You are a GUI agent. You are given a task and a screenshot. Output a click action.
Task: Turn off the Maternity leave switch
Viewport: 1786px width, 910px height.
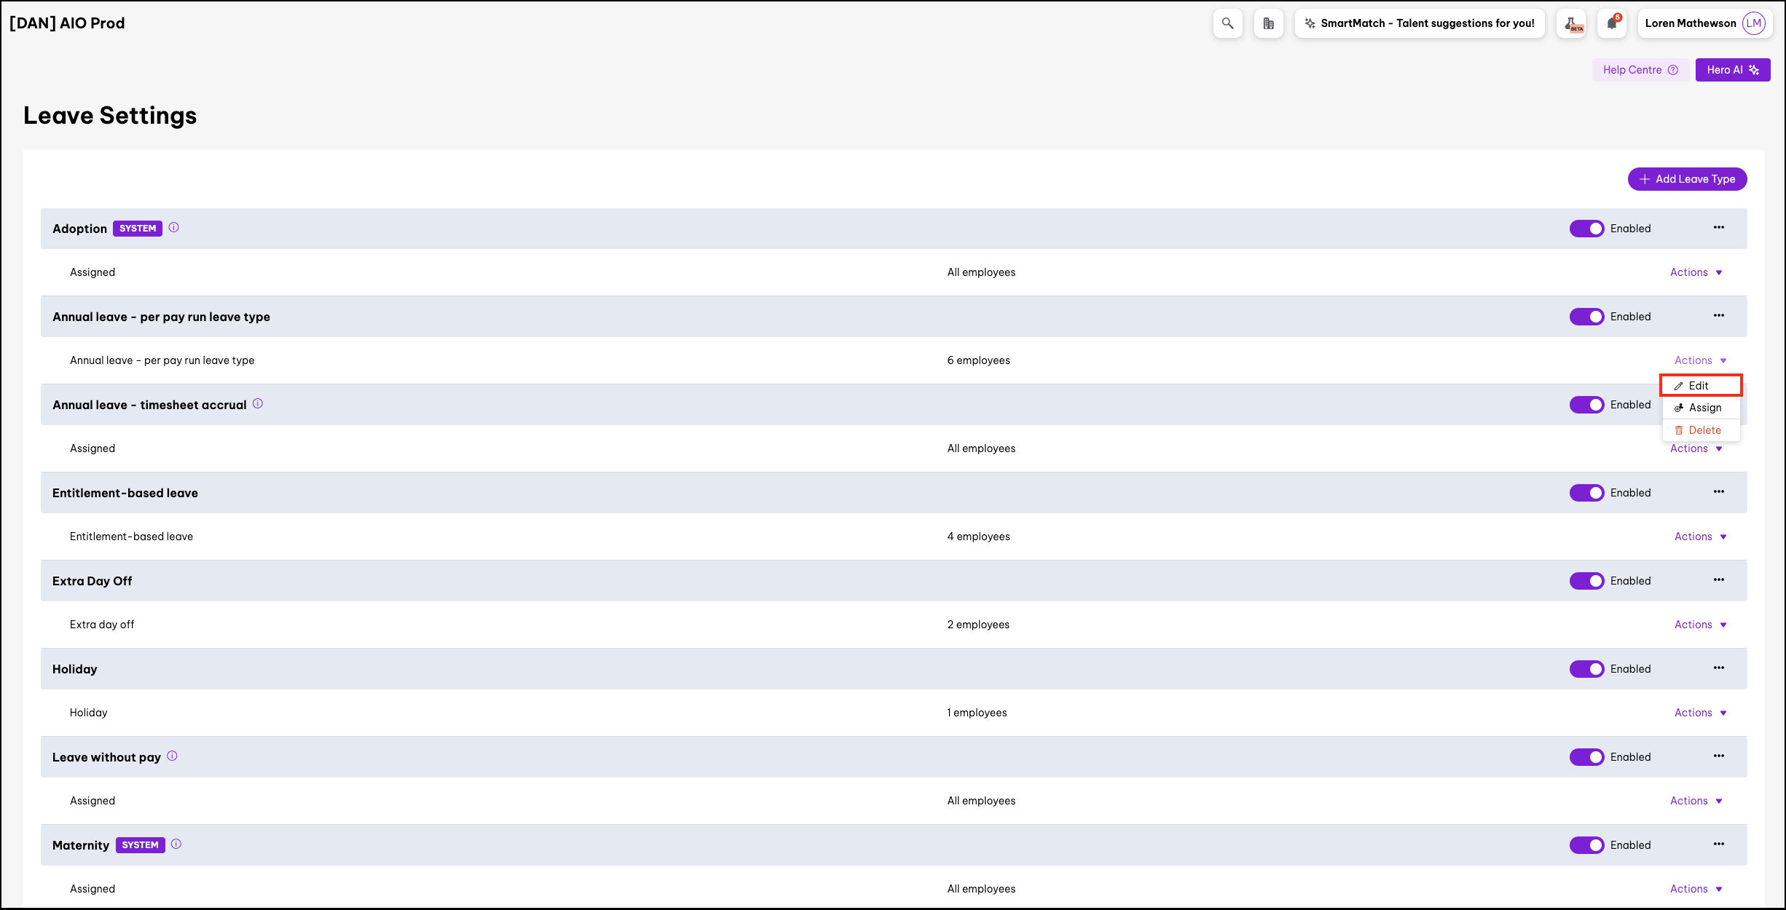(1586, 845)
